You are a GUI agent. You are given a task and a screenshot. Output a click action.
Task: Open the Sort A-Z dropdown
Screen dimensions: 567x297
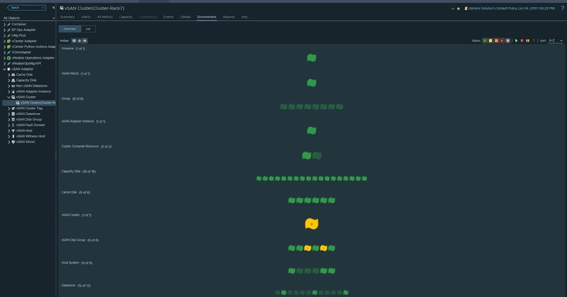[555, 41]
